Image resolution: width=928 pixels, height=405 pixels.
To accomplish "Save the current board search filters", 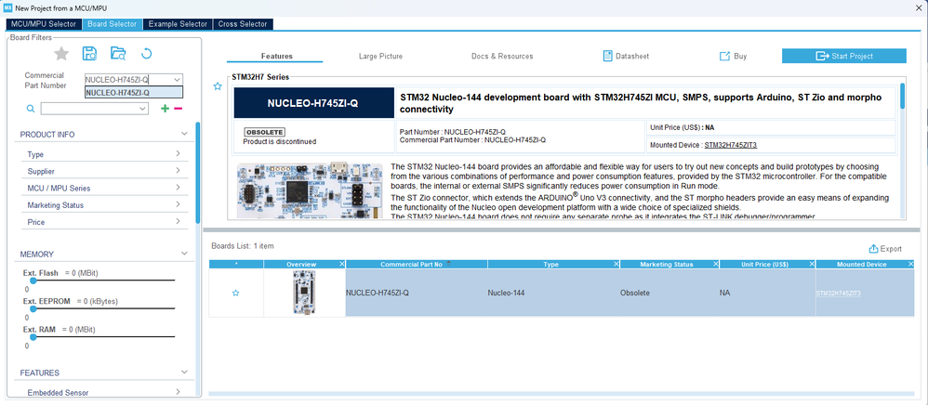I will point(89,53).
